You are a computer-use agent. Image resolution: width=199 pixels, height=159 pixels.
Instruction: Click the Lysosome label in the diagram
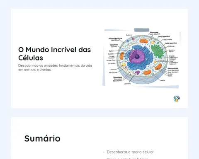coord(113,69)
